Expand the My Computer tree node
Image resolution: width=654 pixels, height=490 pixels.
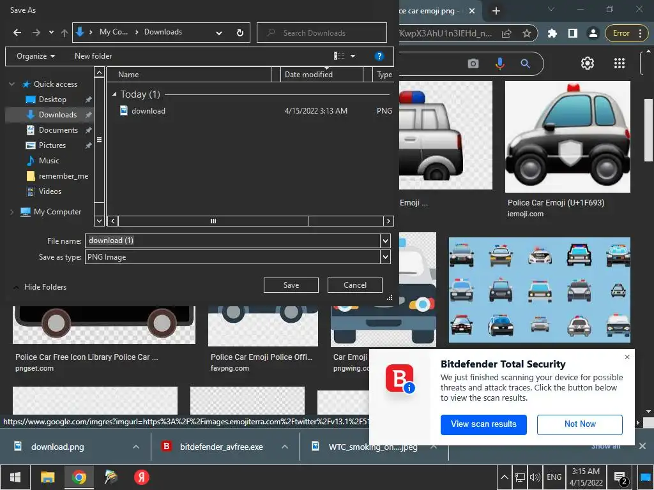[11, 212]
